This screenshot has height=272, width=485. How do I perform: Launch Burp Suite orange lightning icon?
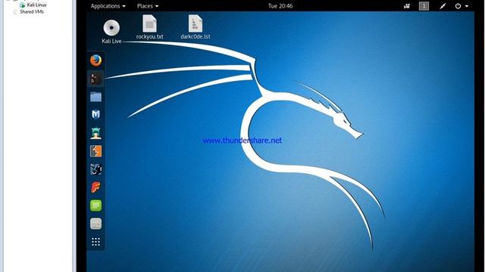[96, 151]
